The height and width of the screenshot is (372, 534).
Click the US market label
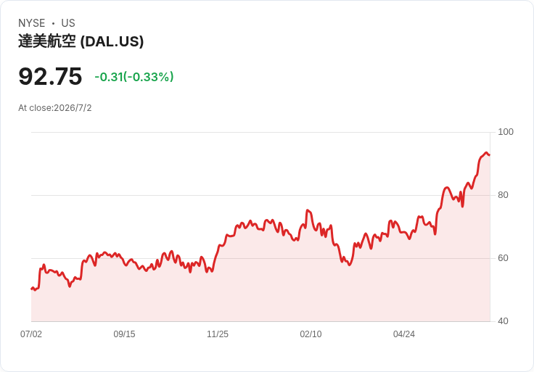point(68,23)
